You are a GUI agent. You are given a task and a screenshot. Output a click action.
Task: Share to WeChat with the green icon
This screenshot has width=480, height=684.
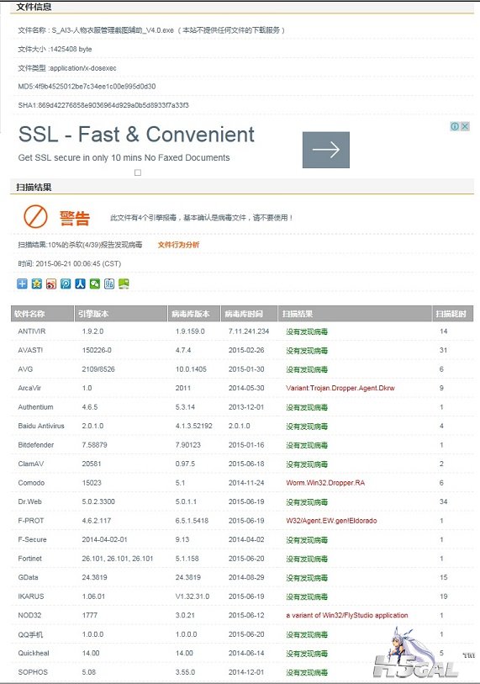pos(95,284)
